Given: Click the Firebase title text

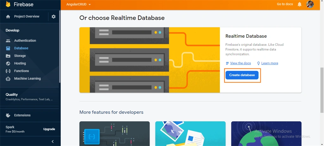Looking at the screenshot, I should tap(23, 4).
